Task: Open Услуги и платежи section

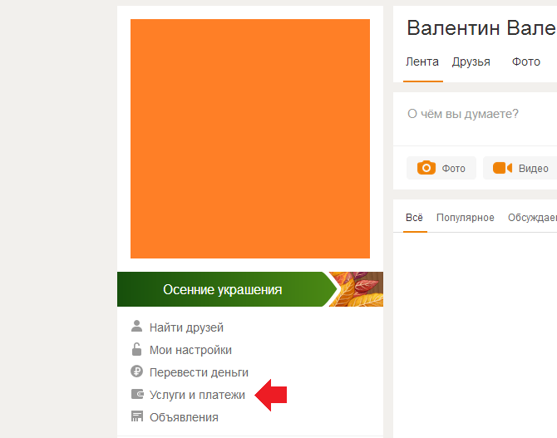Action: click(x=197, y=395)
